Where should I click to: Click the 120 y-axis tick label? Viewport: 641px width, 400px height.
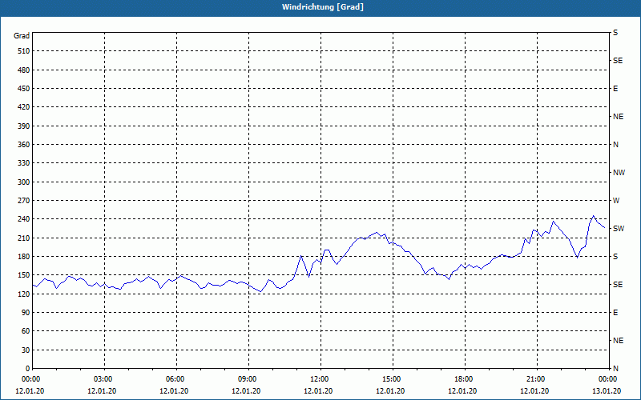pyautogui.click(x=24, y=294)
